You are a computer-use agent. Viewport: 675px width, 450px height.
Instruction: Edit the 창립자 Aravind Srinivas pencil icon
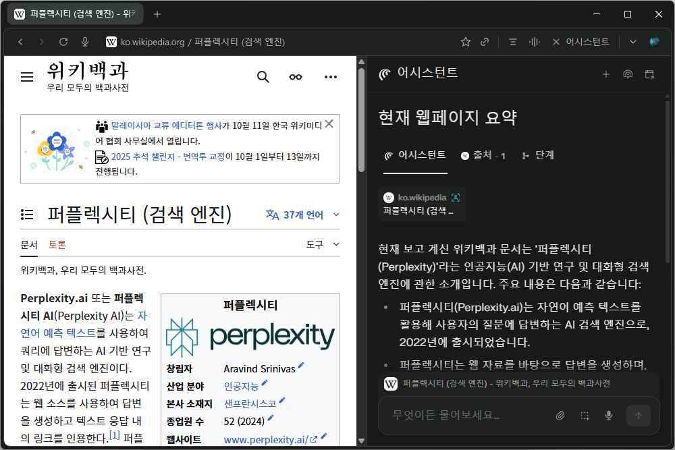[301, 365]
